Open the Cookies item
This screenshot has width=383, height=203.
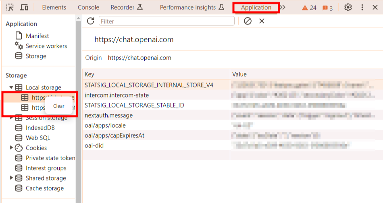pos(36,148)
